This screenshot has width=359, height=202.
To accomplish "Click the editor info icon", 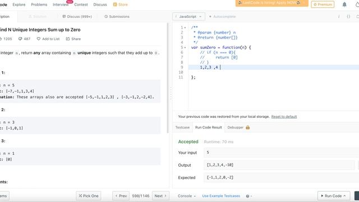I will pos(339,16).
